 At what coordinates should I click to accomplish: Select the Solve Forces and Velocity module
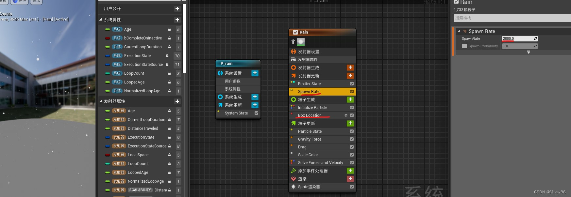click(322, 163)
